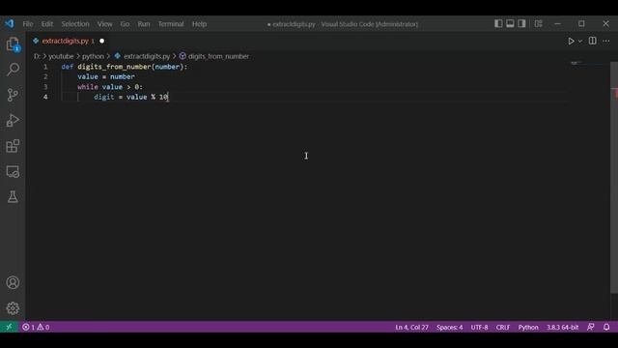Change encoding via UTF-8 item
This screenshot has width=618, height=348.
[x=479, y=327]
